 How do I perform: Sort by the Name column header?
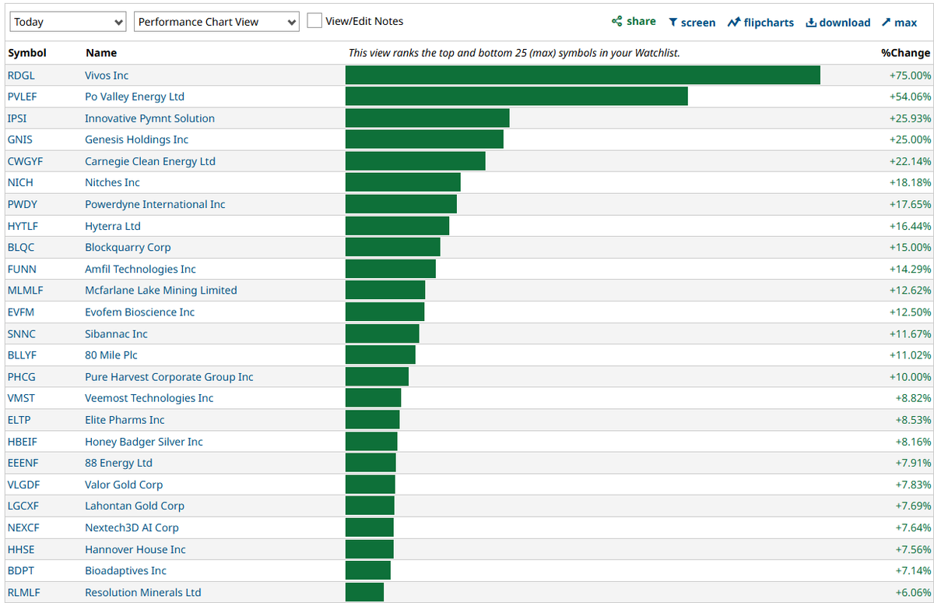click(x=101, y=53)
